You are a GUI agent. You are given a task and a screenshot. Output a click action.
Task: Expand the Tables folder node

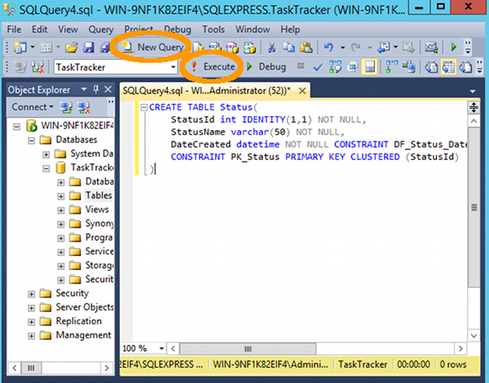pyautogui.click(x=61, y=196)
